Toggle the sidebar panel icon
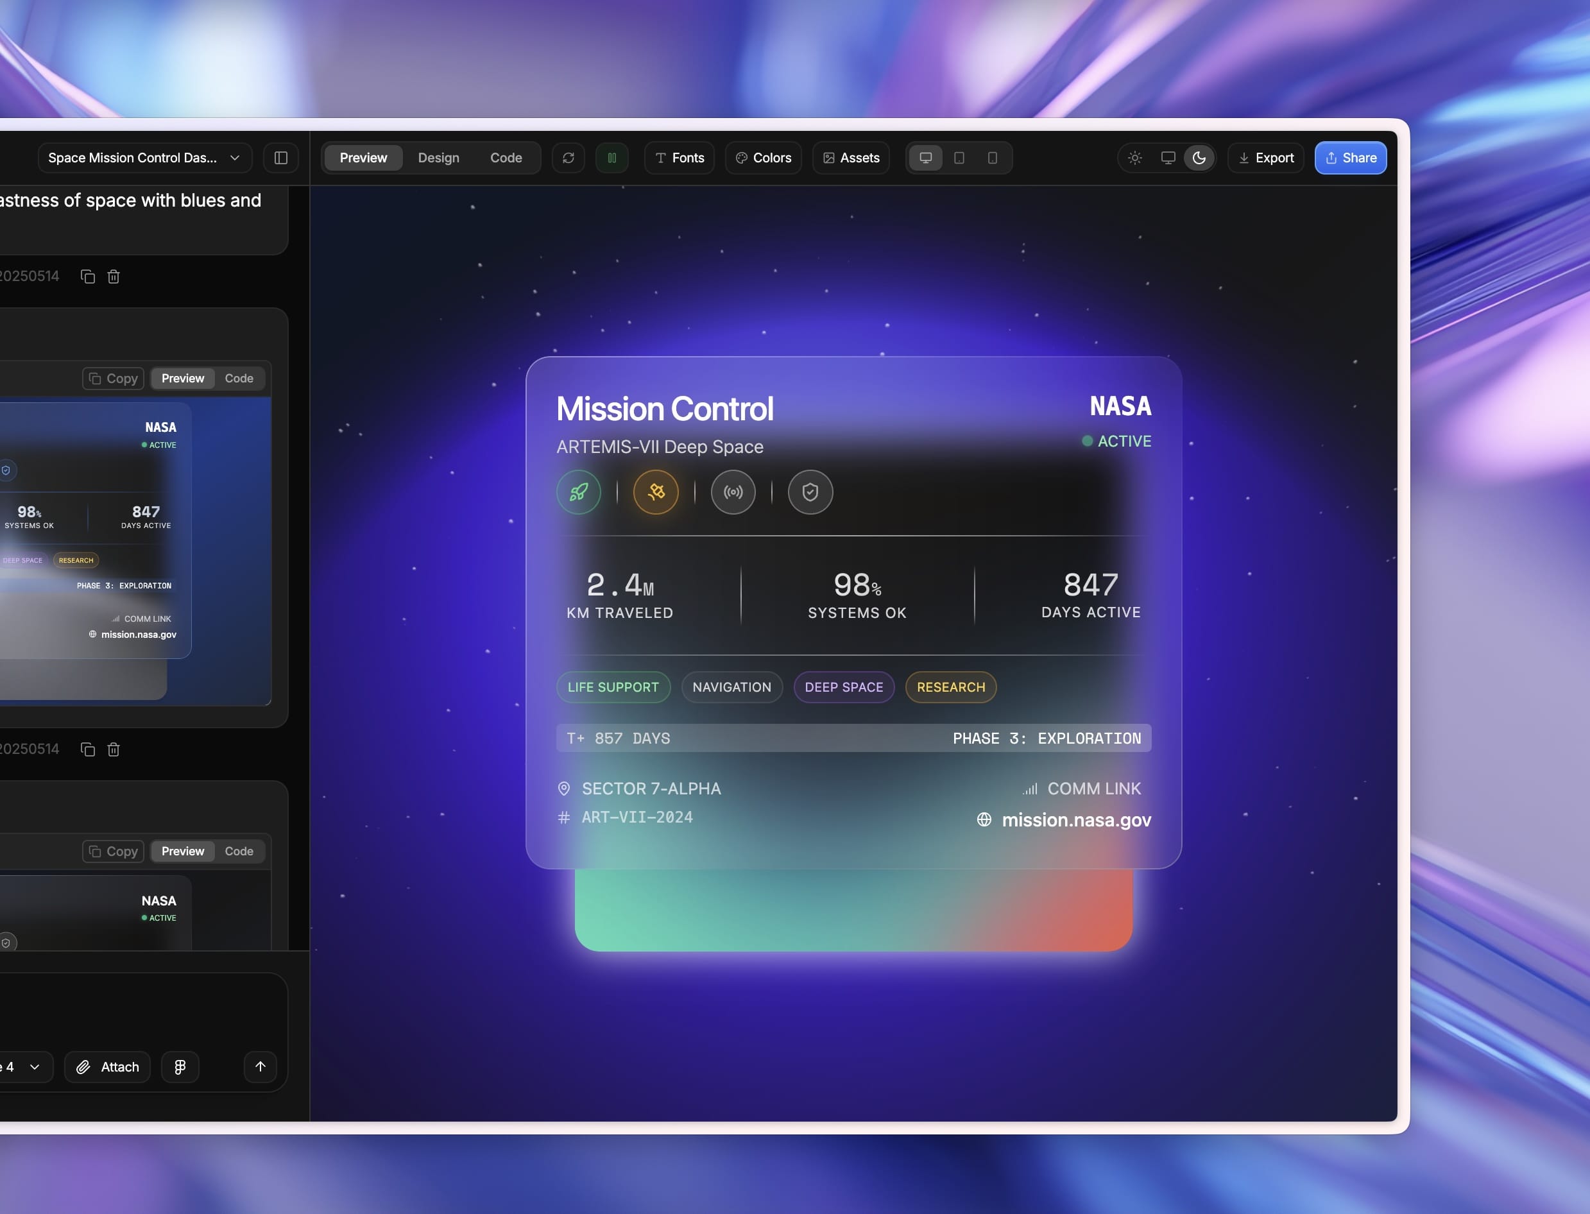Screen dimensions: 1590x1214 tap(280, 158)
